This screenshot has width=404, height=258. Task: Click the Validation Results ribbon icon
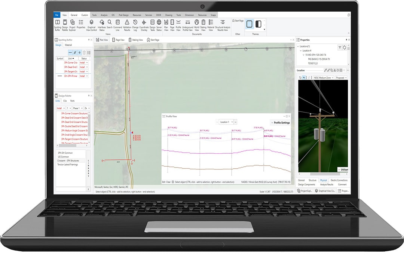[x=127, y=23]
